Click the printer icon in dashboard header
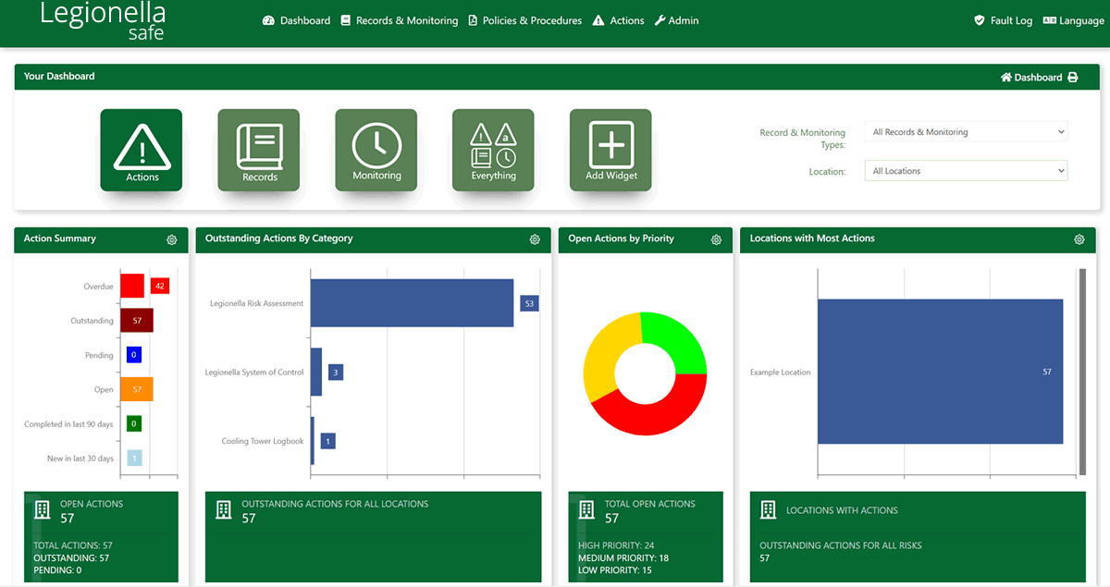Image resolution: width=1110 pixels, height=587 pixels. (1073, 78)
